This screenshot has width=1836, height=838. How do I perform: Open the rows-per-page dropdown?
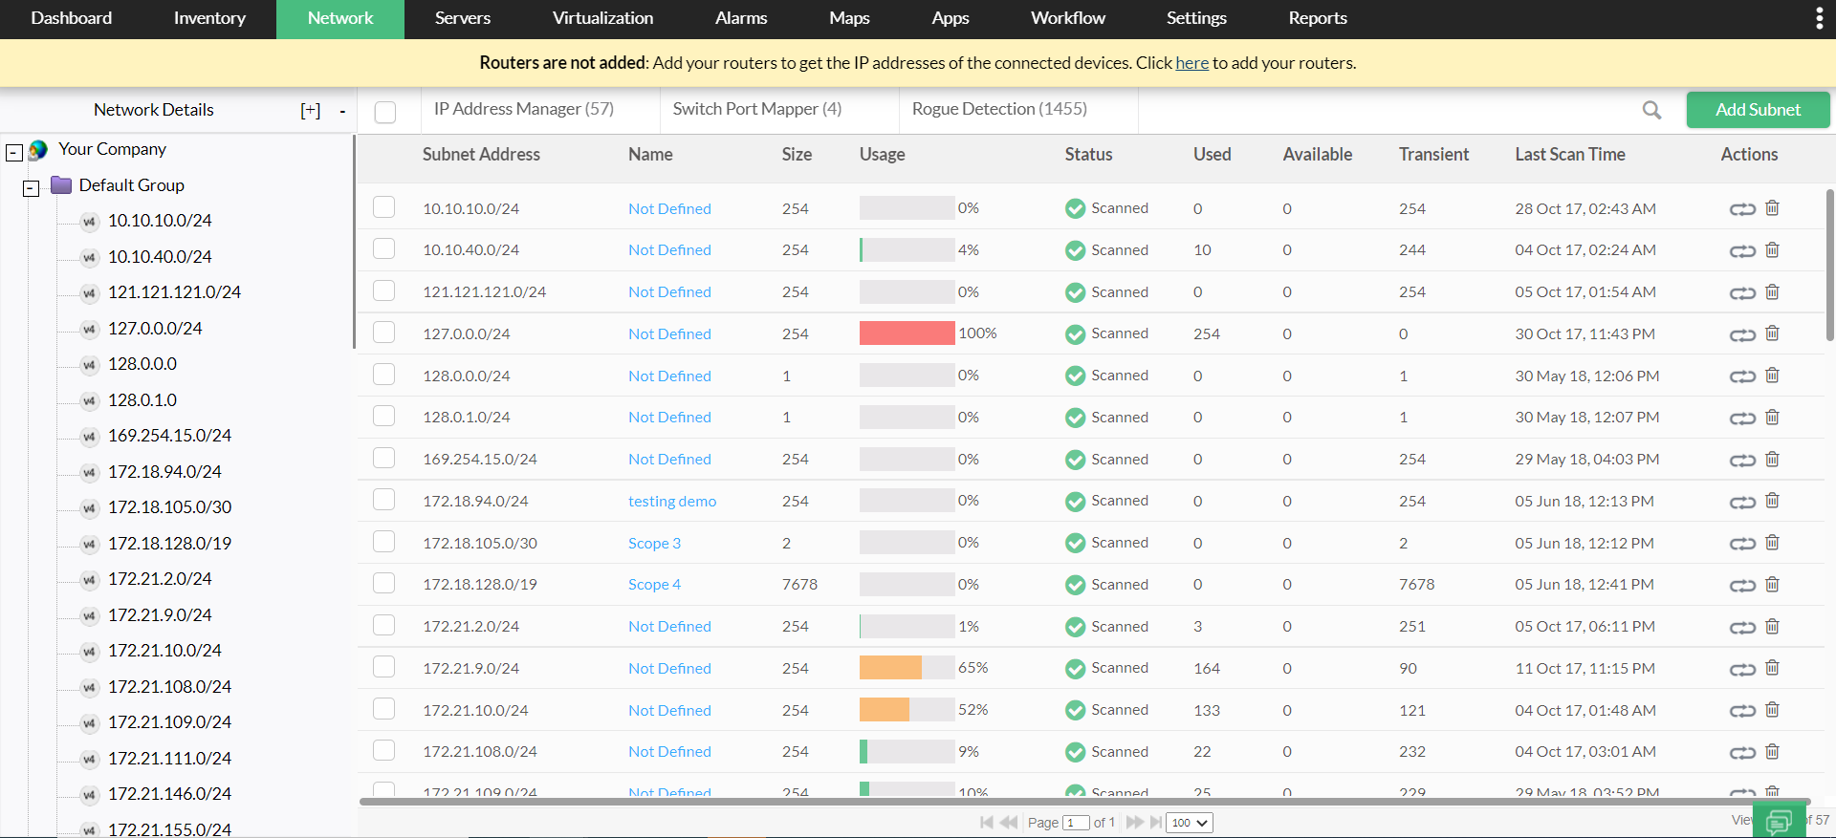pyautogui.click(x=1190, y=823)
